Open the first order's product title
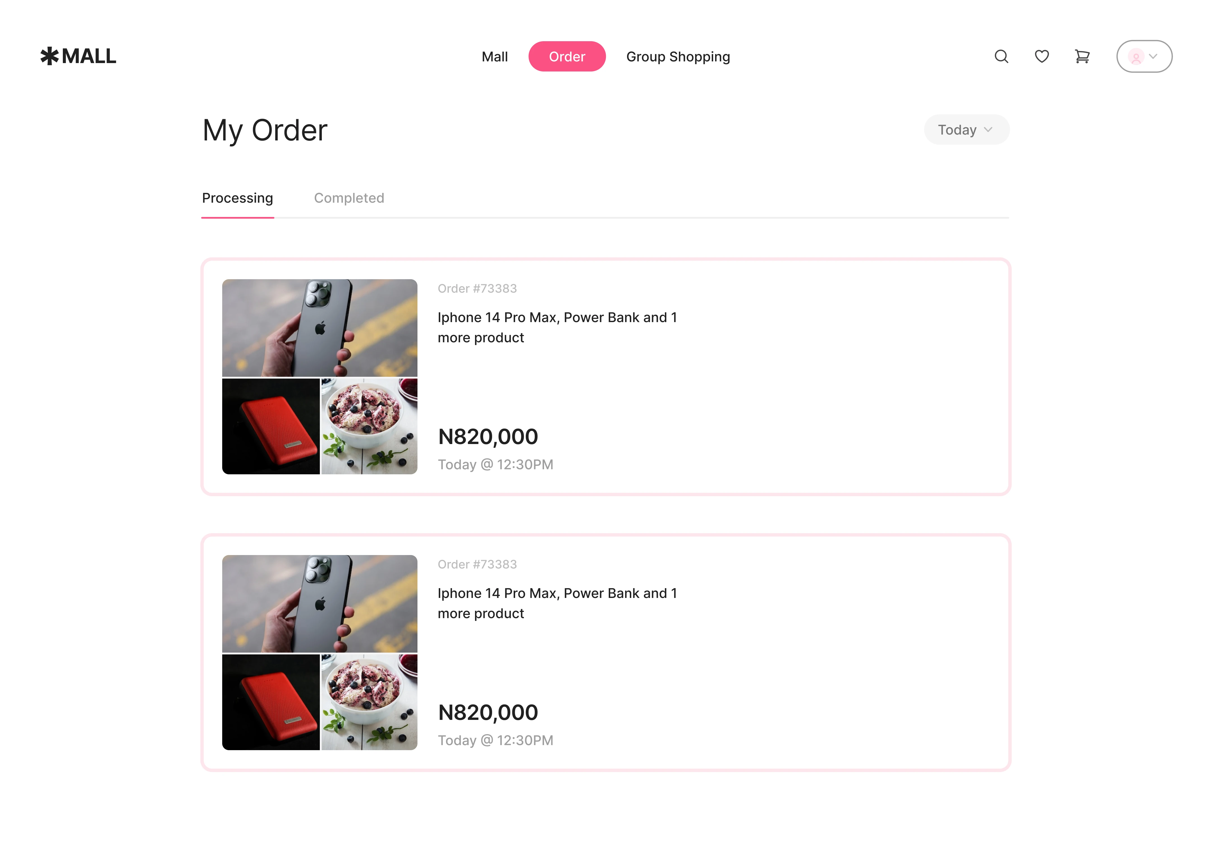This screenshot has width=1212, height=862. 557,327
